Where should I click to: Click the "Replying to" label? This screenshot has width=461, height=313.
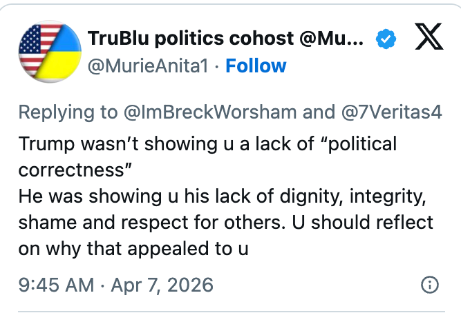pyautogui.click(x=63, y=112)
